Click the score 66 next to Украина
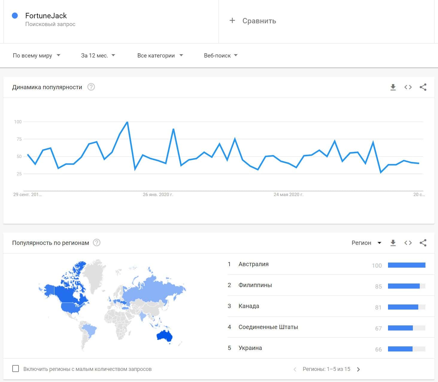 pyautogui.click(x=378, y=349)
